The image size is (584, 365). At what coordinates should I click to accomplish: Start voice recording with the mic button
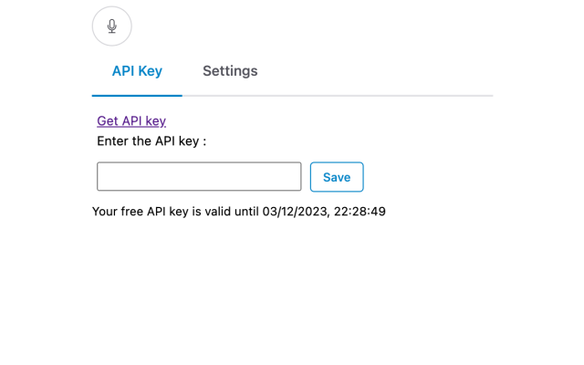tap(111, 26)
